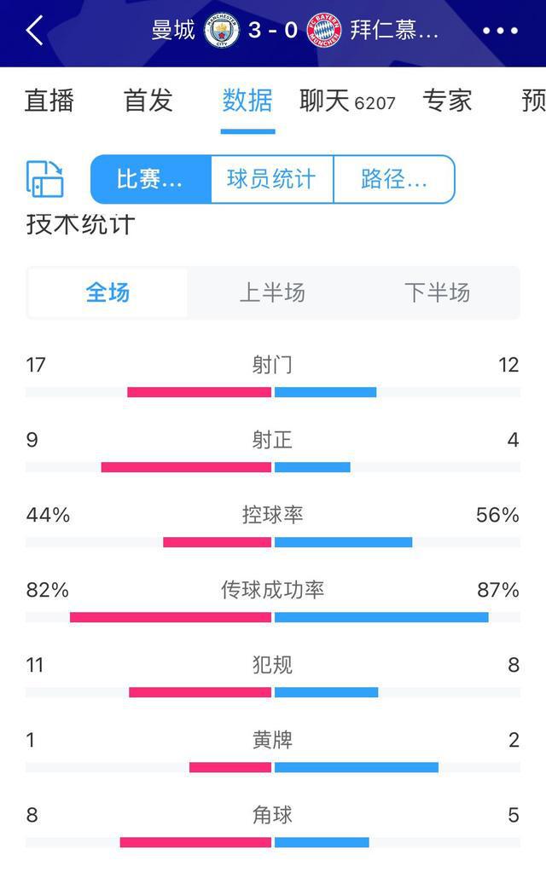The width and height of the screenshot is (546, 872).
Task: Click the Bayern Munich club crest
Action: click(x=322, y=28)
